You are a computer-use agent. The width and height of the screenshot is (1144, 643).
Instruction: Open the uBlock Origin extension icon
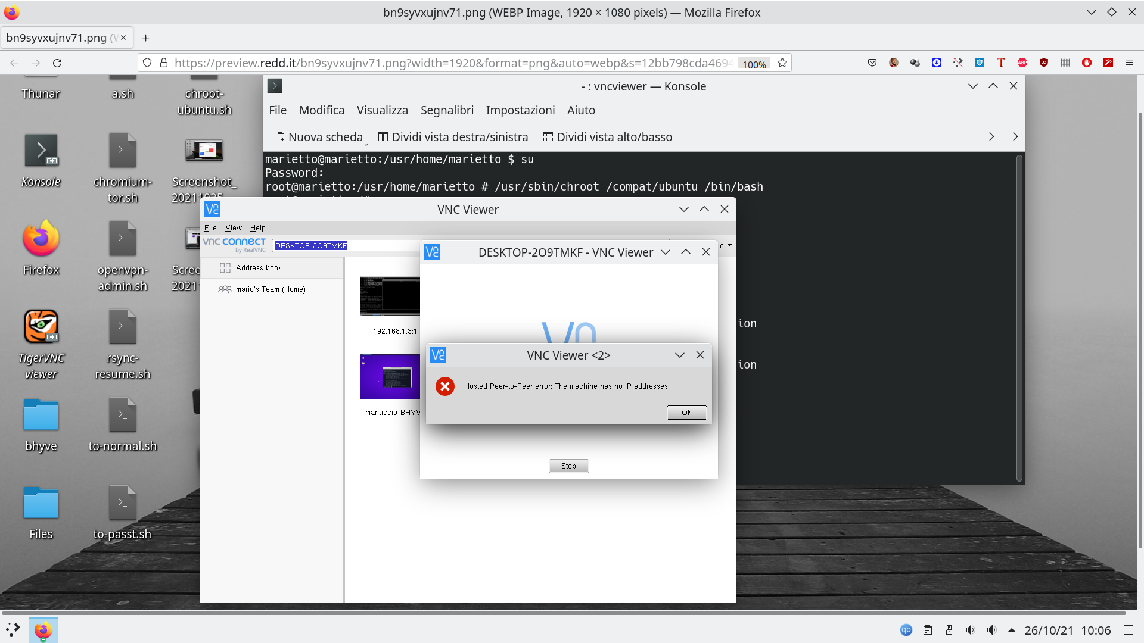tap(1043, 63)
